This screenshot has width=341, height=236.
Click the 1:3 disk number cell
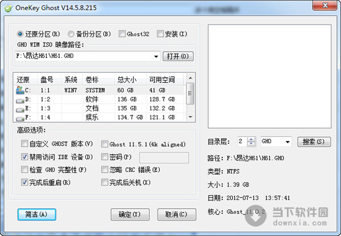click(45, 108)
